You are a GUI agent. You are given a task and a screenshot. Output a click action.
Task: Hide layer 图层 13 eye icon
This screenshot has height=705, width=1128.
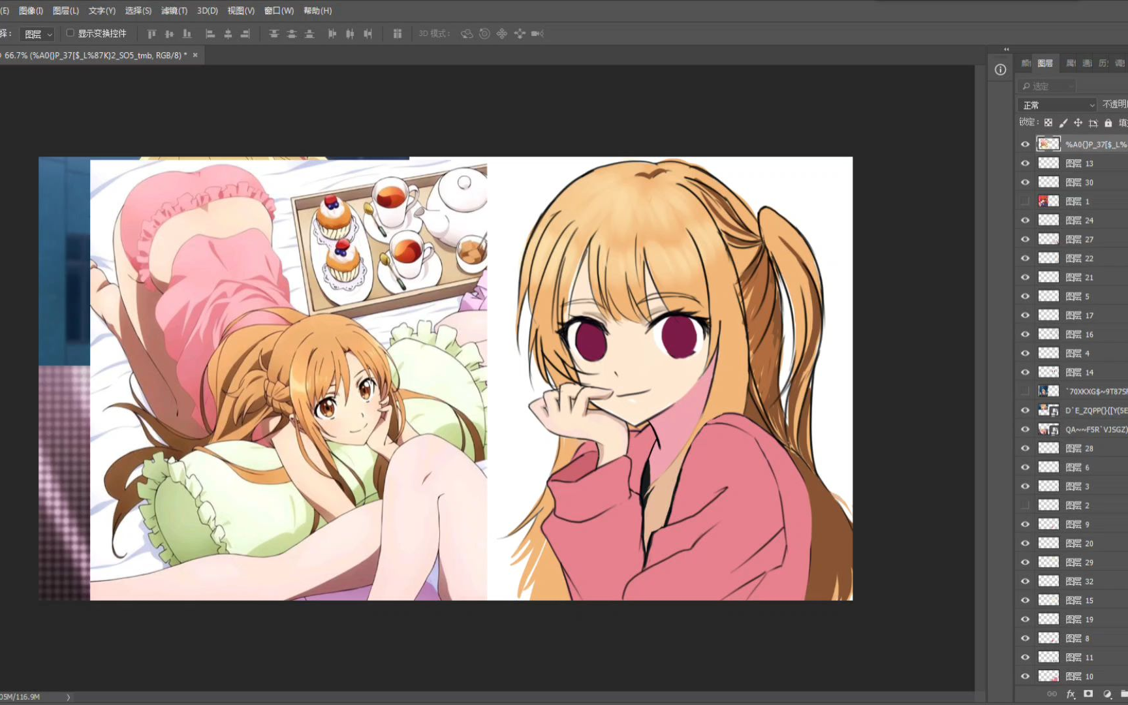pyautogui.click(x=1025, y=163)
